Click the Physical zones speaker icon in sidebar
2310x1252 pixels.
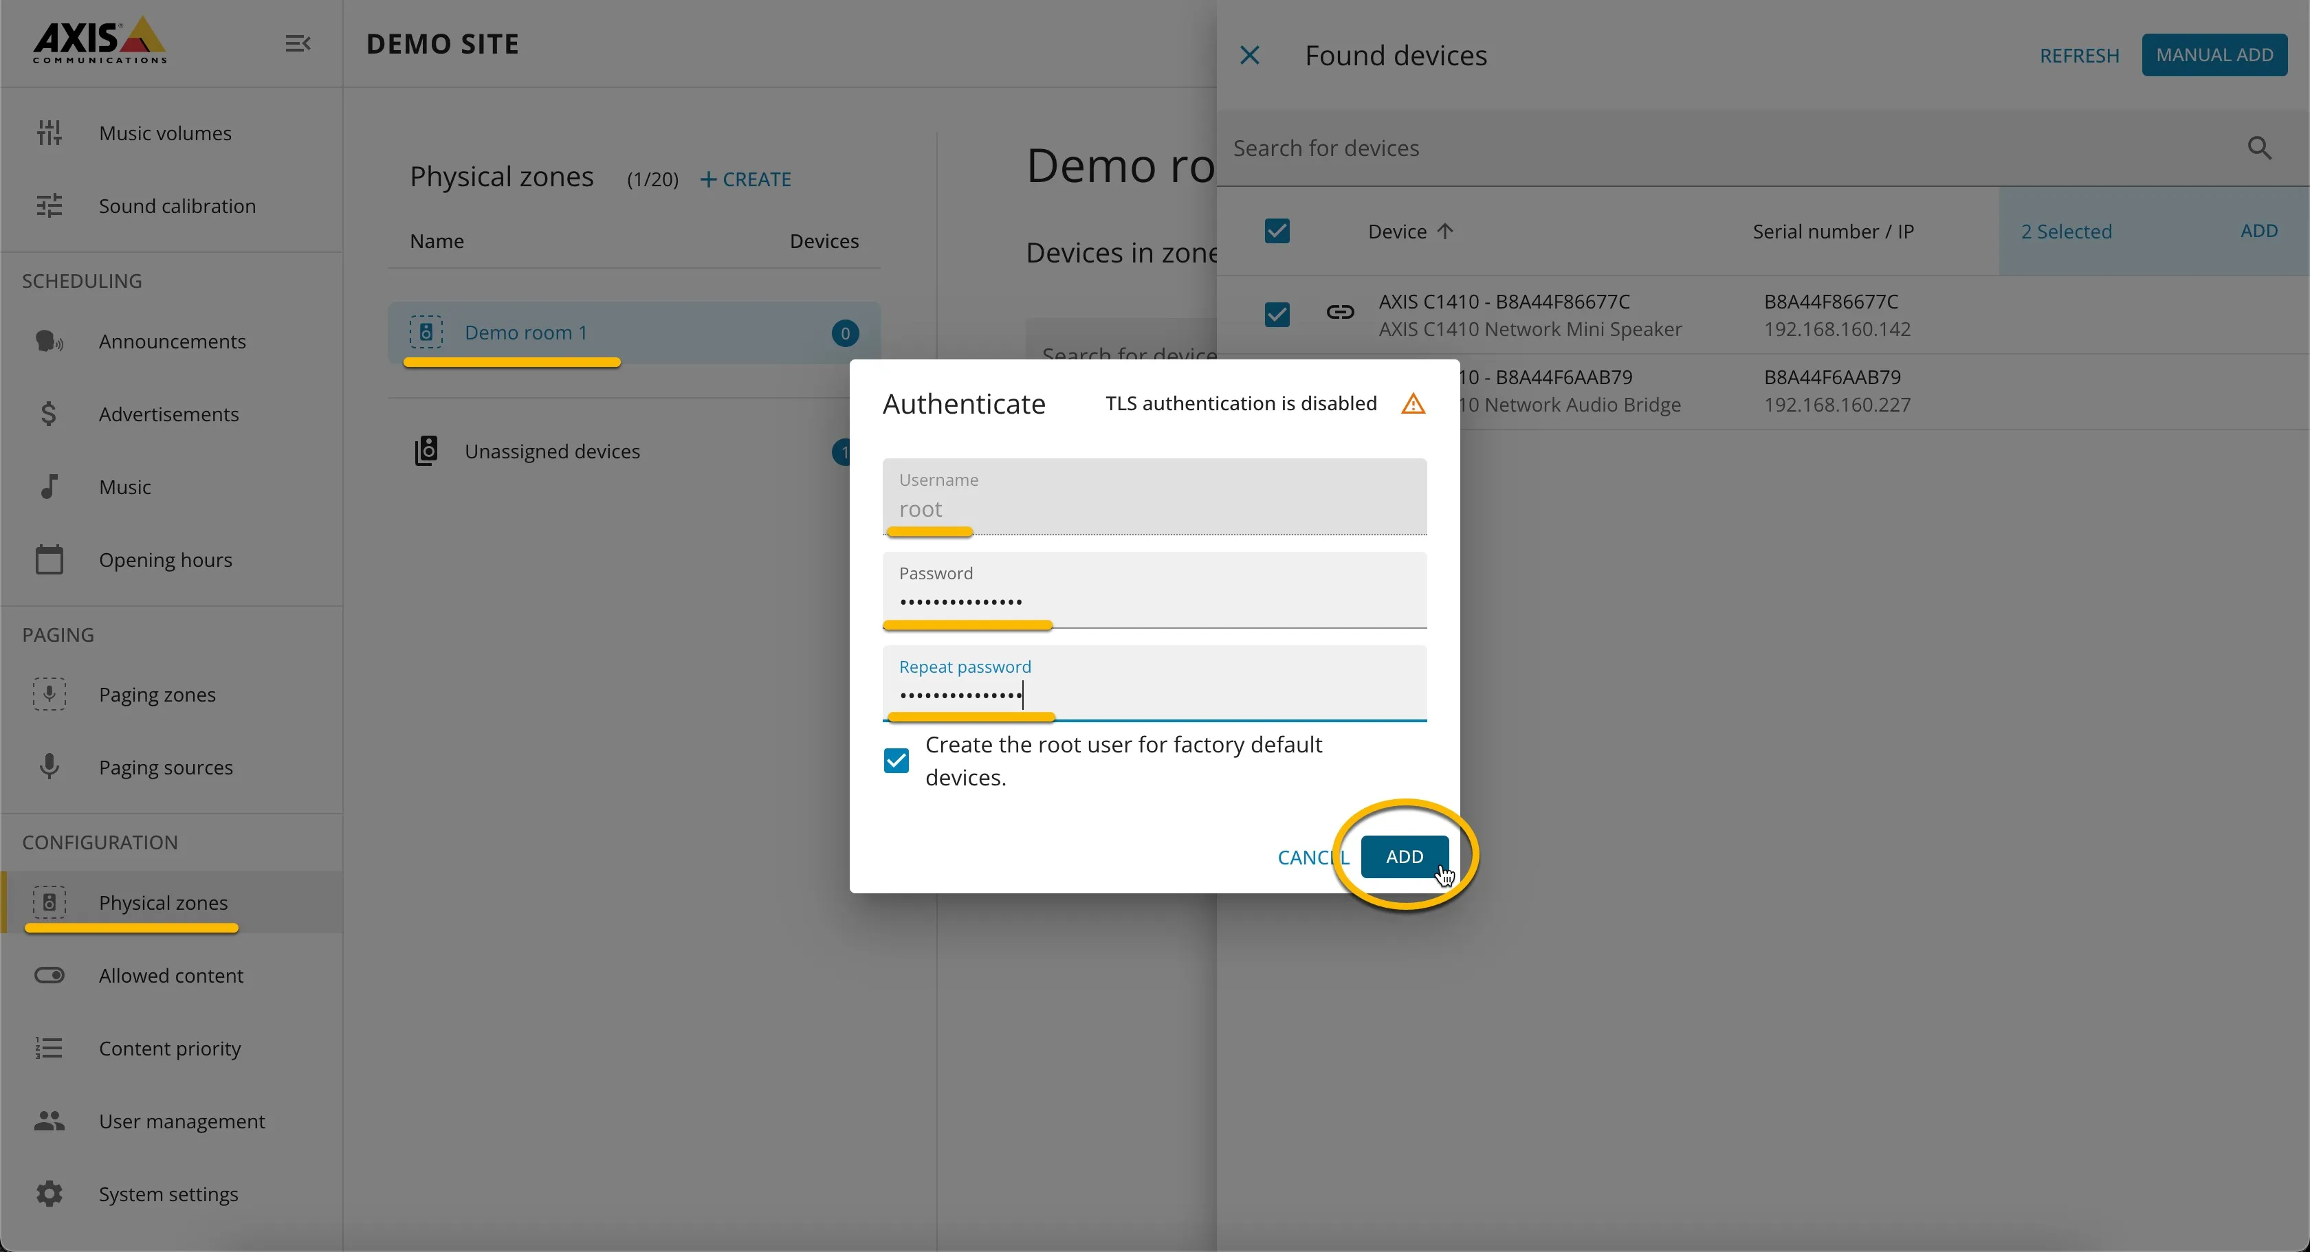point(49,902)
